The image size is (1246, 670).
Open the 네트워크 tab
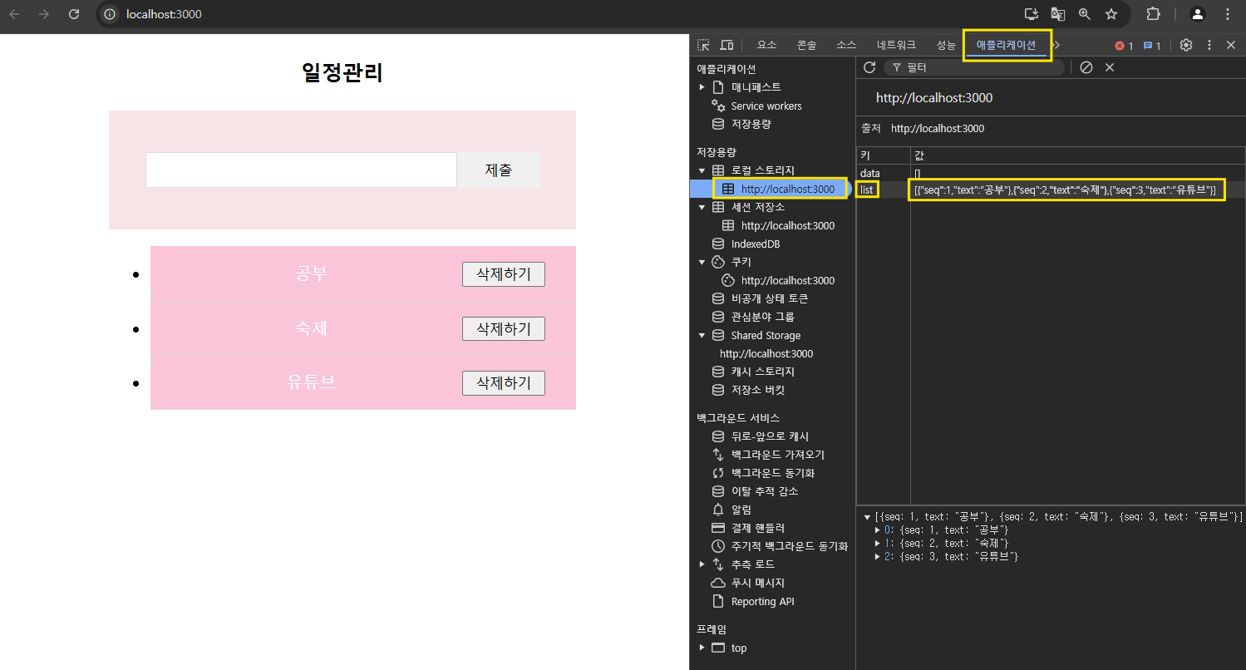(896, 45)
